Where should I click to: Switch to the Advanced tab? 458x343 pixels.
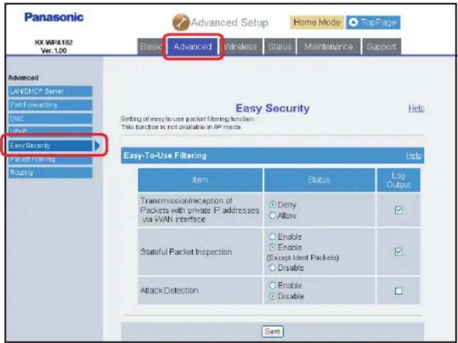(x=193, y=47)
